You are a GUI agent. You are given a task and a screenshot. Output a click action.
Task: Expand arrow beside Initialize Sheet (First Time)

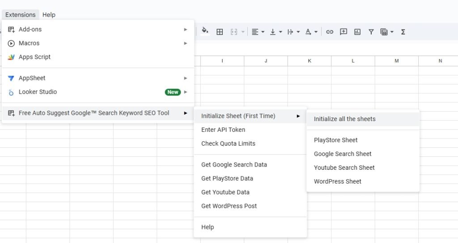point(298,116)
